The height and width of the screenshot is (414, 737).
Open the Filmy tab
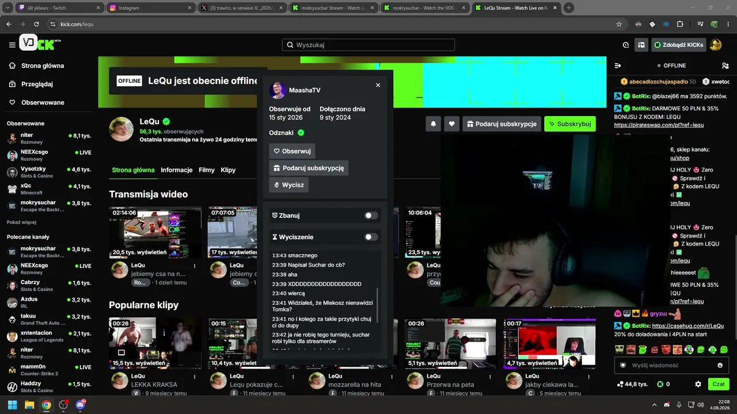207,170
